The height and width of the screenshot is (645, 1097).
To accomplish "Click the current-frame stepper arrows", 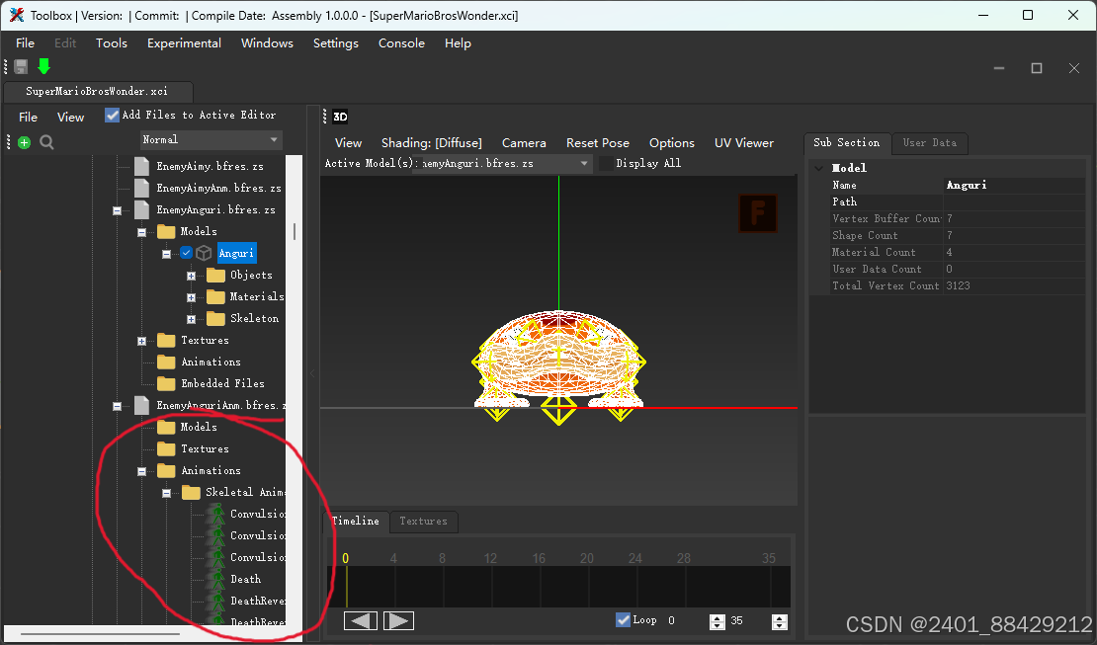I will pos(717,622).
